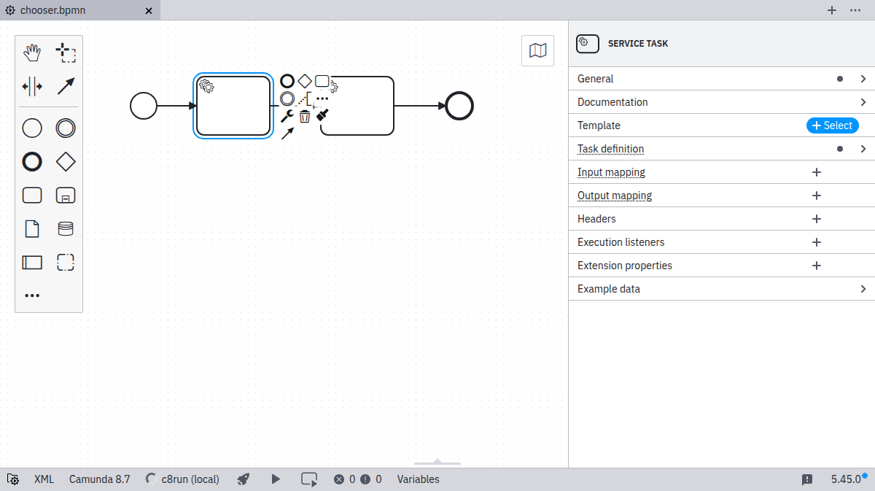The width and height of the screenshot is (875, 491).
Task: Expand the Documentation section
Action: click(x=863, y=102)
